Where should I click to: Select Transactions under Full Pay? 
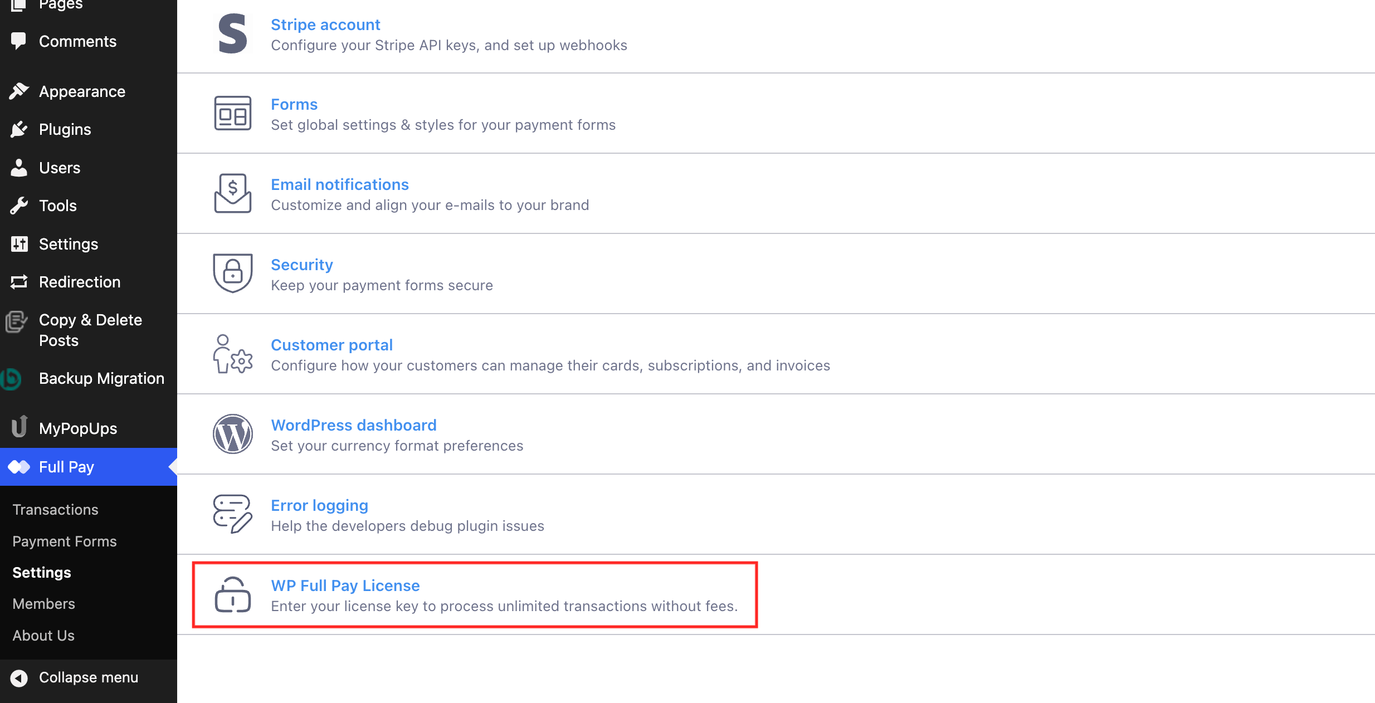click(55, 510)
